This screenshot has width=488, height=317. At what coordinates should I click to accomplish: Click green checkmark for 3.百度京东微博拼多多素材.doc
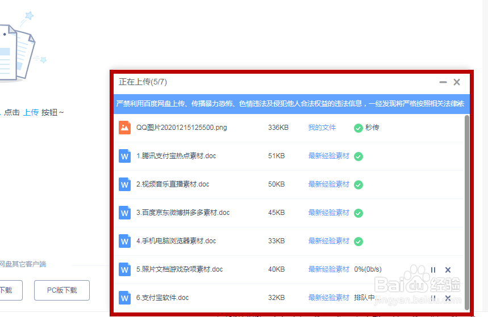(x=358, y=213)
